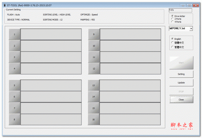Click the 'DEVICE TYPE : NORMAL' text
Screen dimensions: 202x138
19,20
